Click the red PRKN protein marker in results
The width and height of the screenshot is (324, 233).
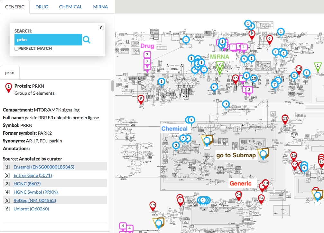[9, 87]
